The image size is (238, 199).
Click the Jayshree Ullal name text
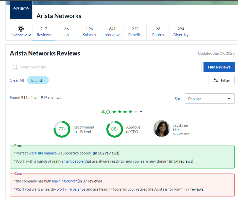(x=180, y=127)
